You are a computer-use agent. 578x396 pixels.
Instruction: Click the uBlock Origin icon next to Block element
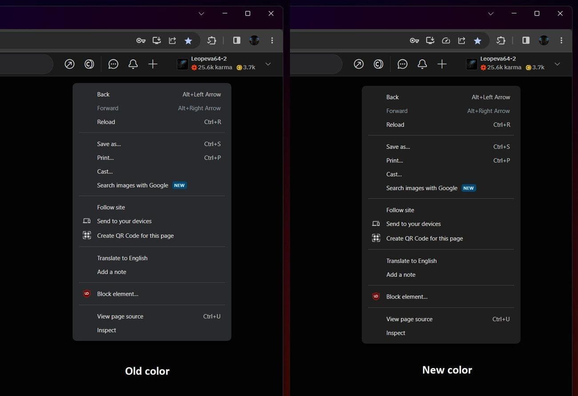pyautogui.click(x=87, y=293)
